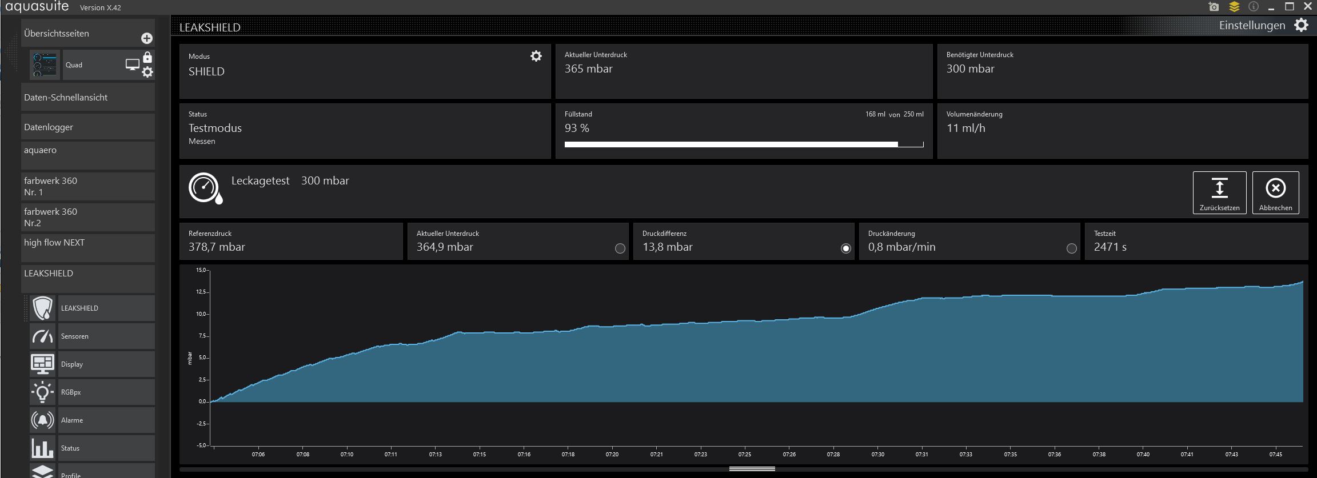Open the RGBpx light bulb page
The height and width of the screenshot is (478, 1317).
[92, 392]
